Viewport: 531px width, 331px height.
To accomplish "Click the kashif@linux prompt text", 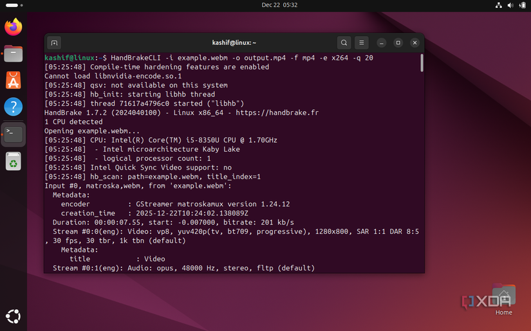I will [x=70, y=58].
